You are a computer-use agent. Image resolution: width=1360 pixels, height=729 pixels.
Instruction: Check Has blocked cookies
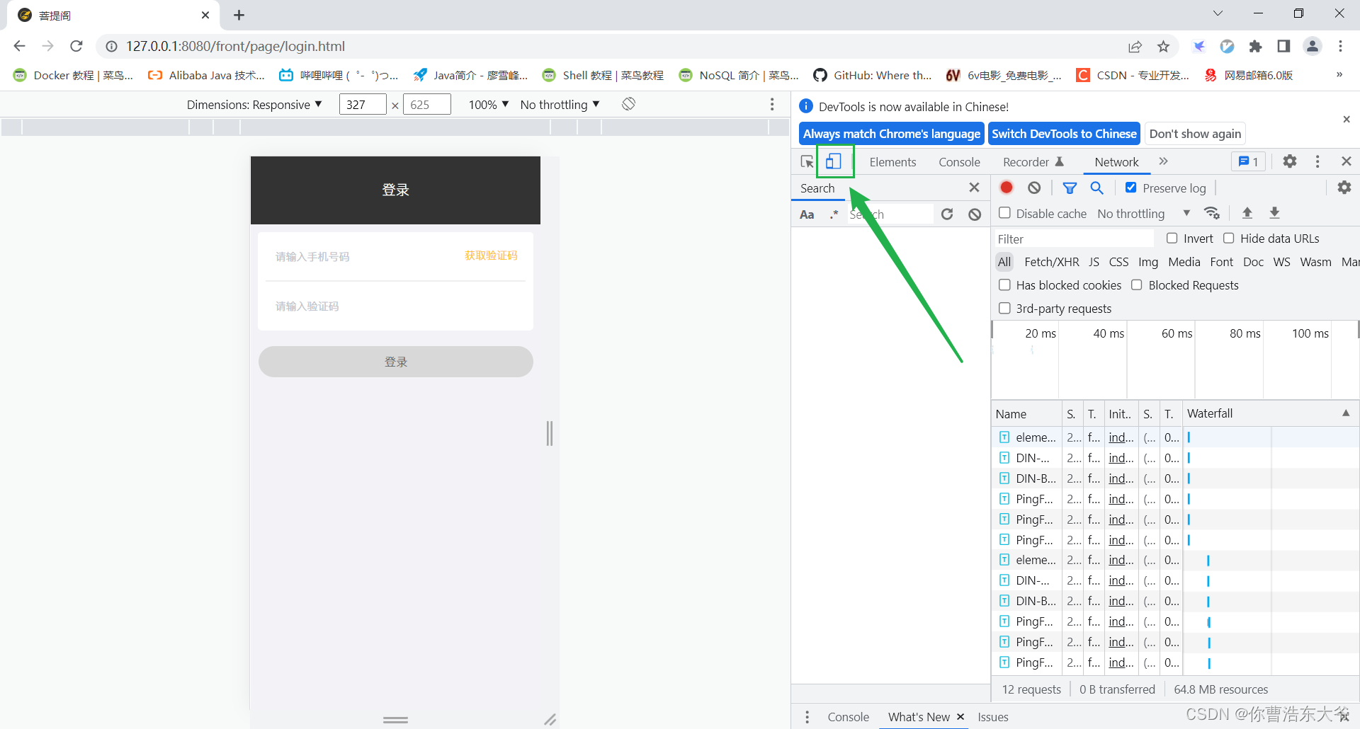(1004, 285)
